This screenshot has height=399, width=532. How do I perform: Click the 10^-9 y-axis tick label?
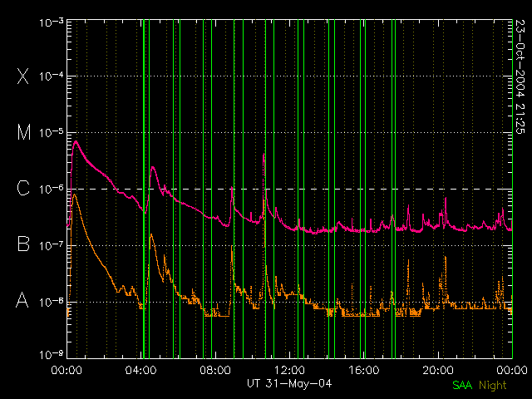pos(52,355)
